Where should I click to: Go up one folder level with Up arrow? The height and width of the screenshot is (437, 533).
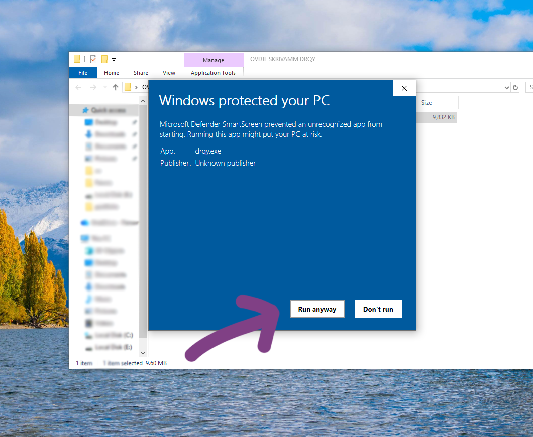(116, 87)
